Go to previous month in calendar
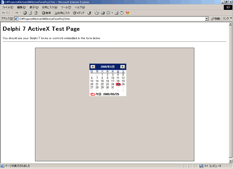 pyautogui.click(x=93, y=67)
